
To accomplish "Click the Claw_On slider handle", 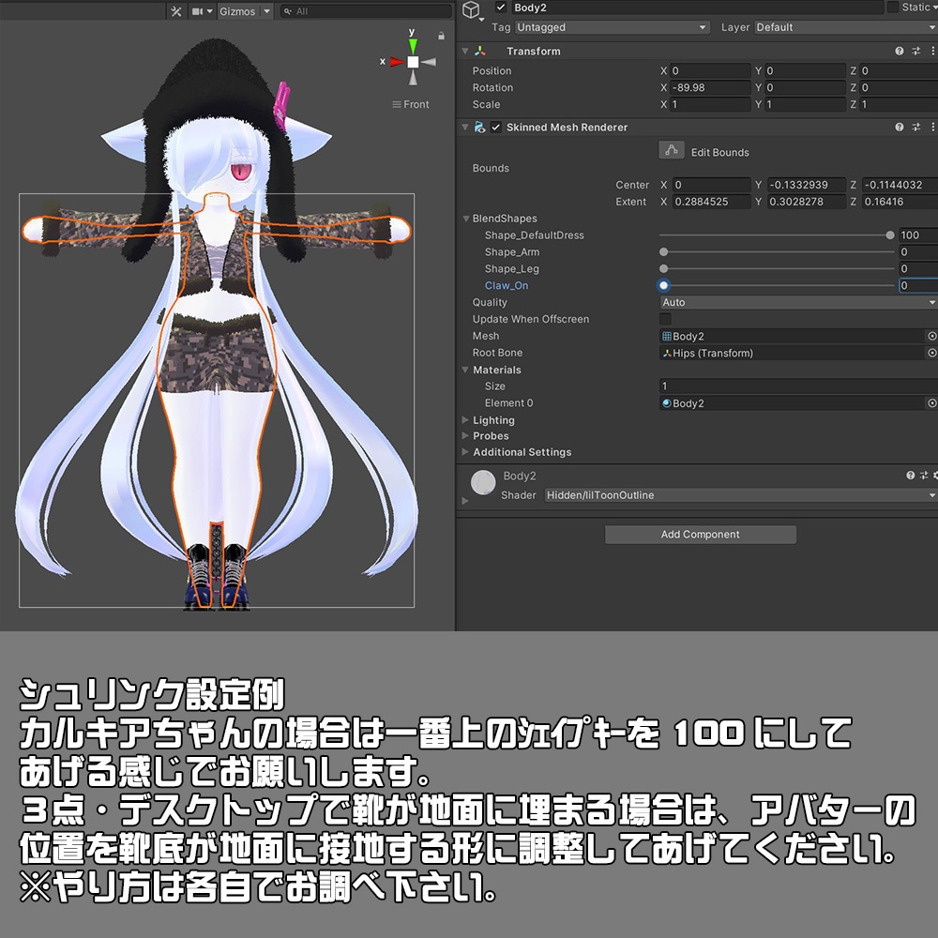I will click(663, 285).
